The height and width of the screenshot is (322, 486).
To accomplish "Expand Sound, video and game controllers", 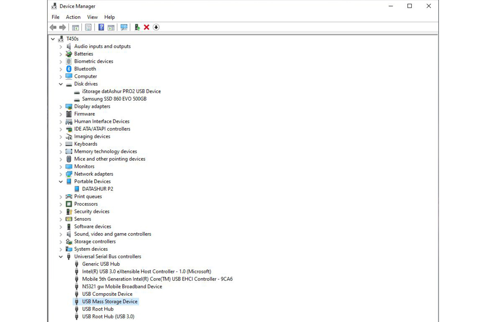I will click(x=61, y=234).
